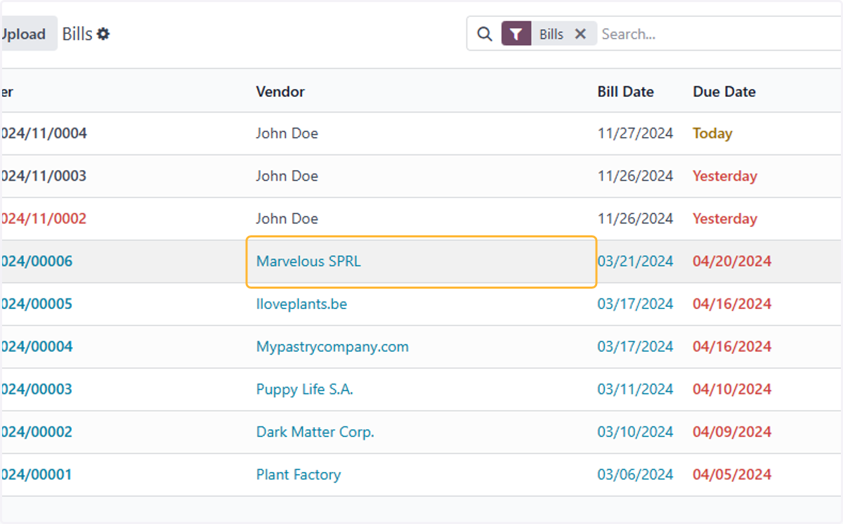Click due date 04/20/2024
The width and height of the screenshot is (843, 524).
click(x=732, y=261)
